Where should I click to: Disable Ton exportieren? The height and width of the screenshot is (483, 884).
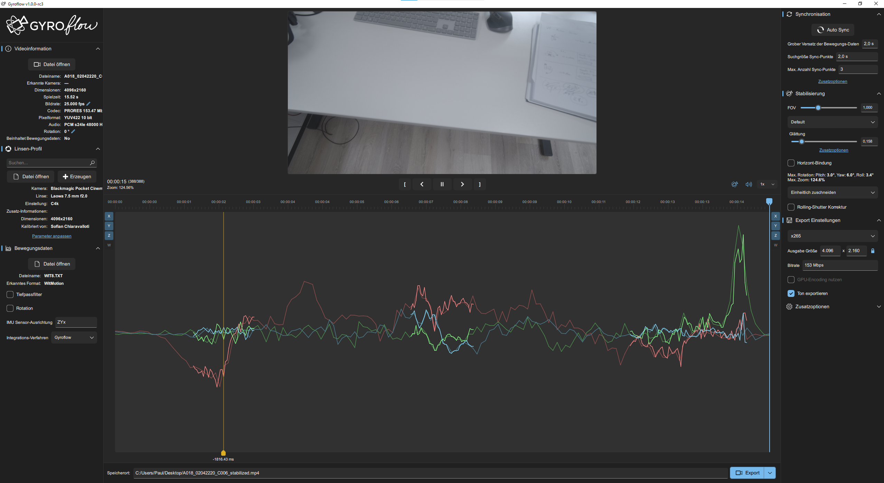pos(791,293)
